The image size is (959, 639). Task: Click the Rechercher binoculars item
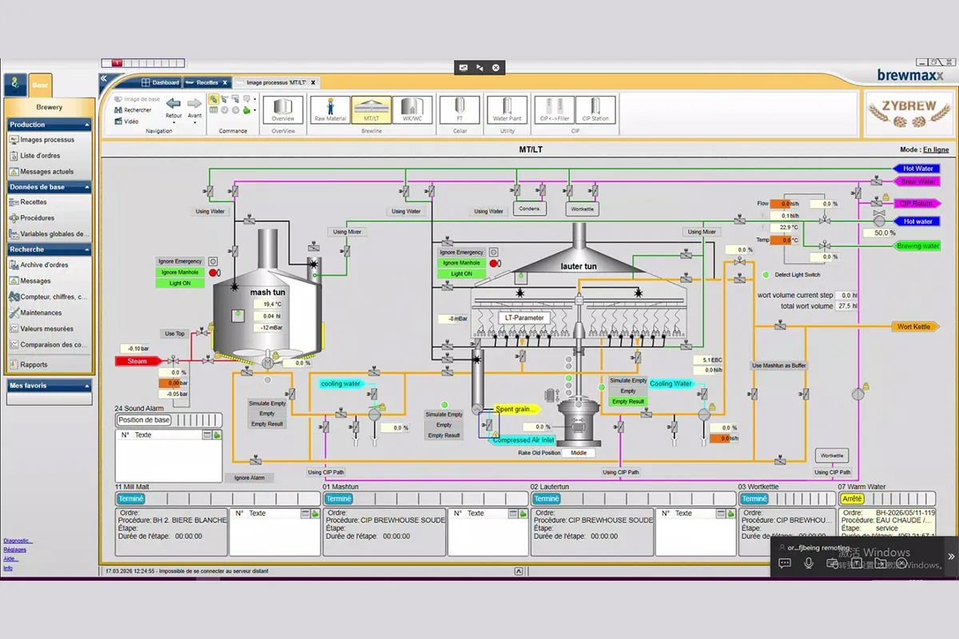pos(132,110)
